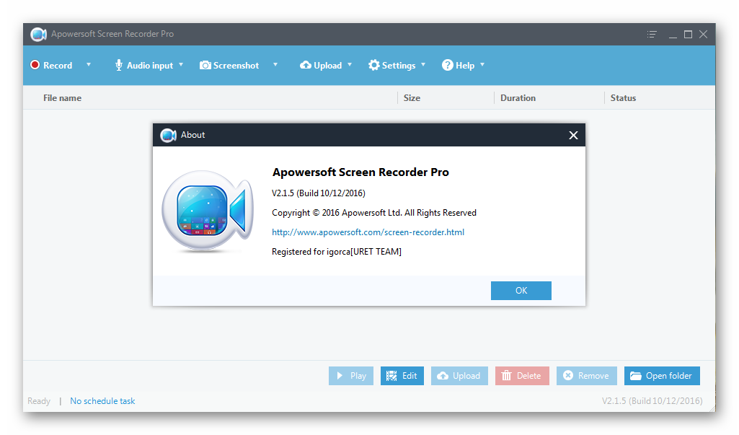
Task: Close the About dialog with X
Action: point(573,136)
